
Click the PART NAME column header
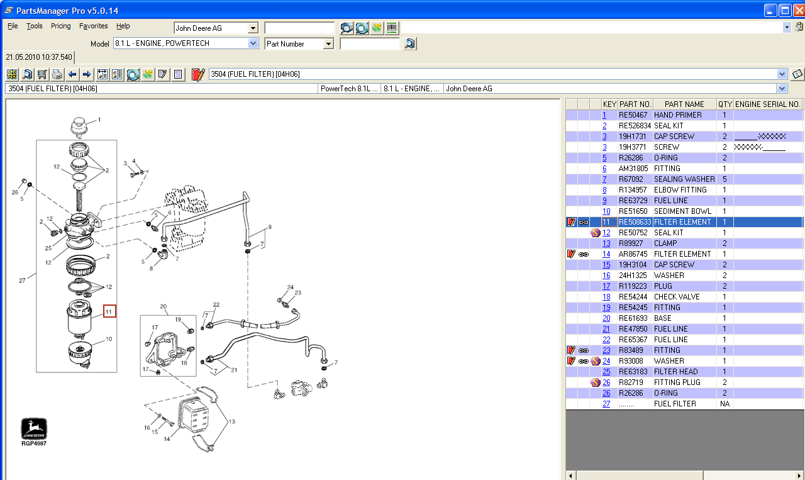click(685, 104)
